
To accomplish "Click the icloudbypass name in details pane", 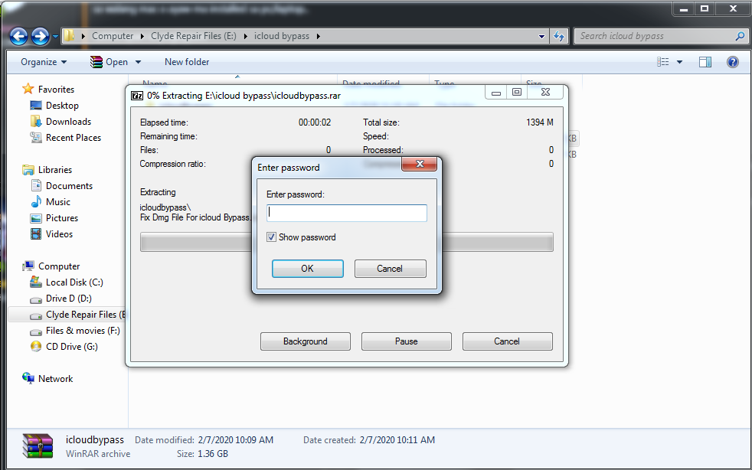I will coord(95,440).
